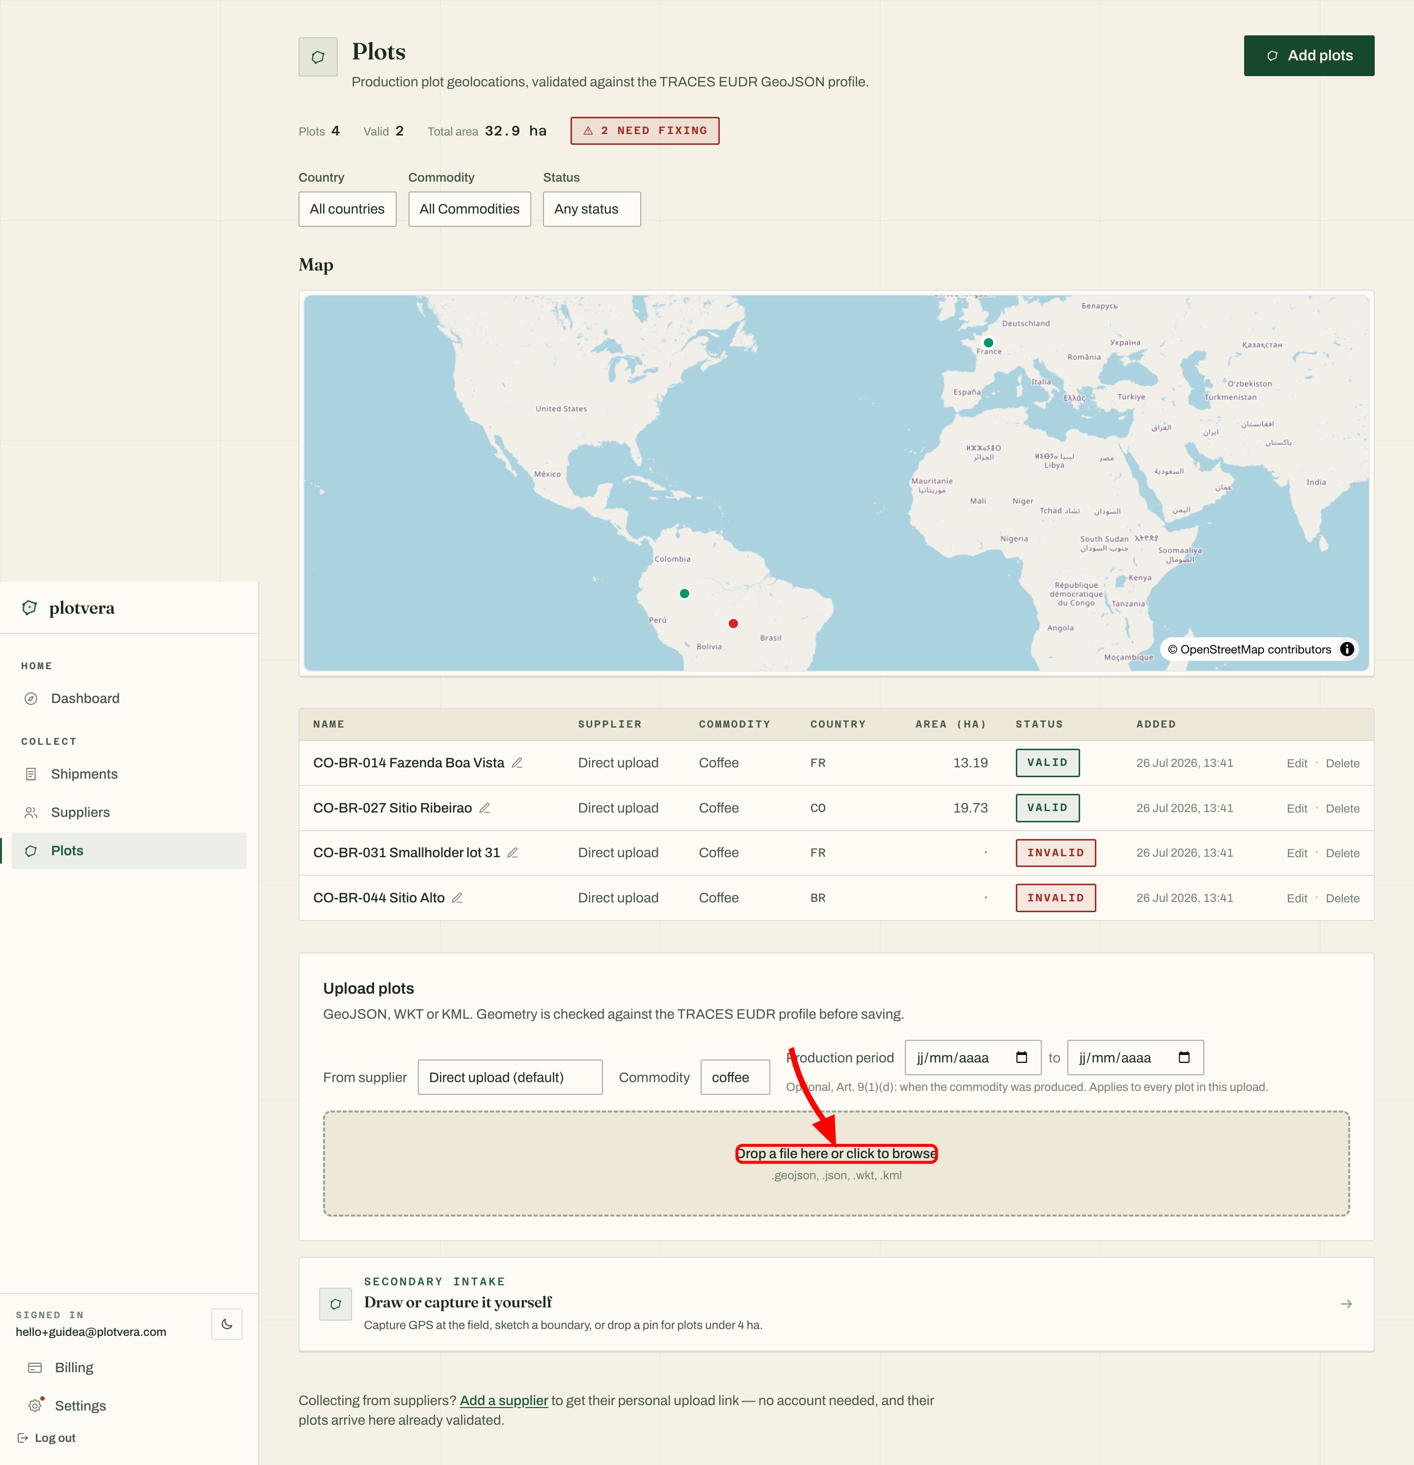Edit the CO-BR-014 Fazenda Boa Vista row
The width and height of the screenshot is (1414, 1465).
(1297, 763)
